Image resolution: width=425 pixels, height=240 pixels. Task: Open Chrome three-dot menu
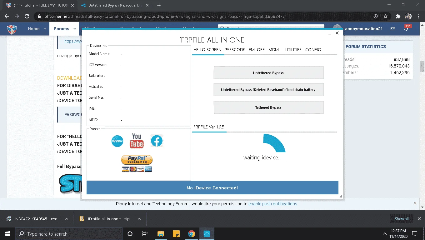tap(418, 16)
